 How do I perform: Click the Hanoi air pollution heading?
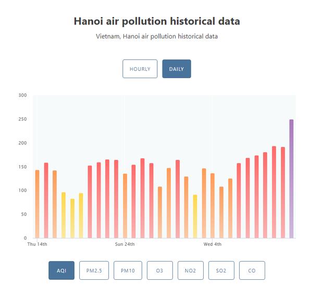click(157, 21)
